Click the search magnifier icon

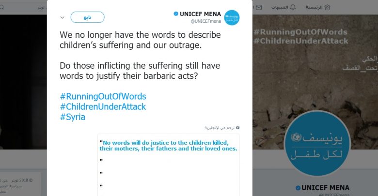pos(2,7)
